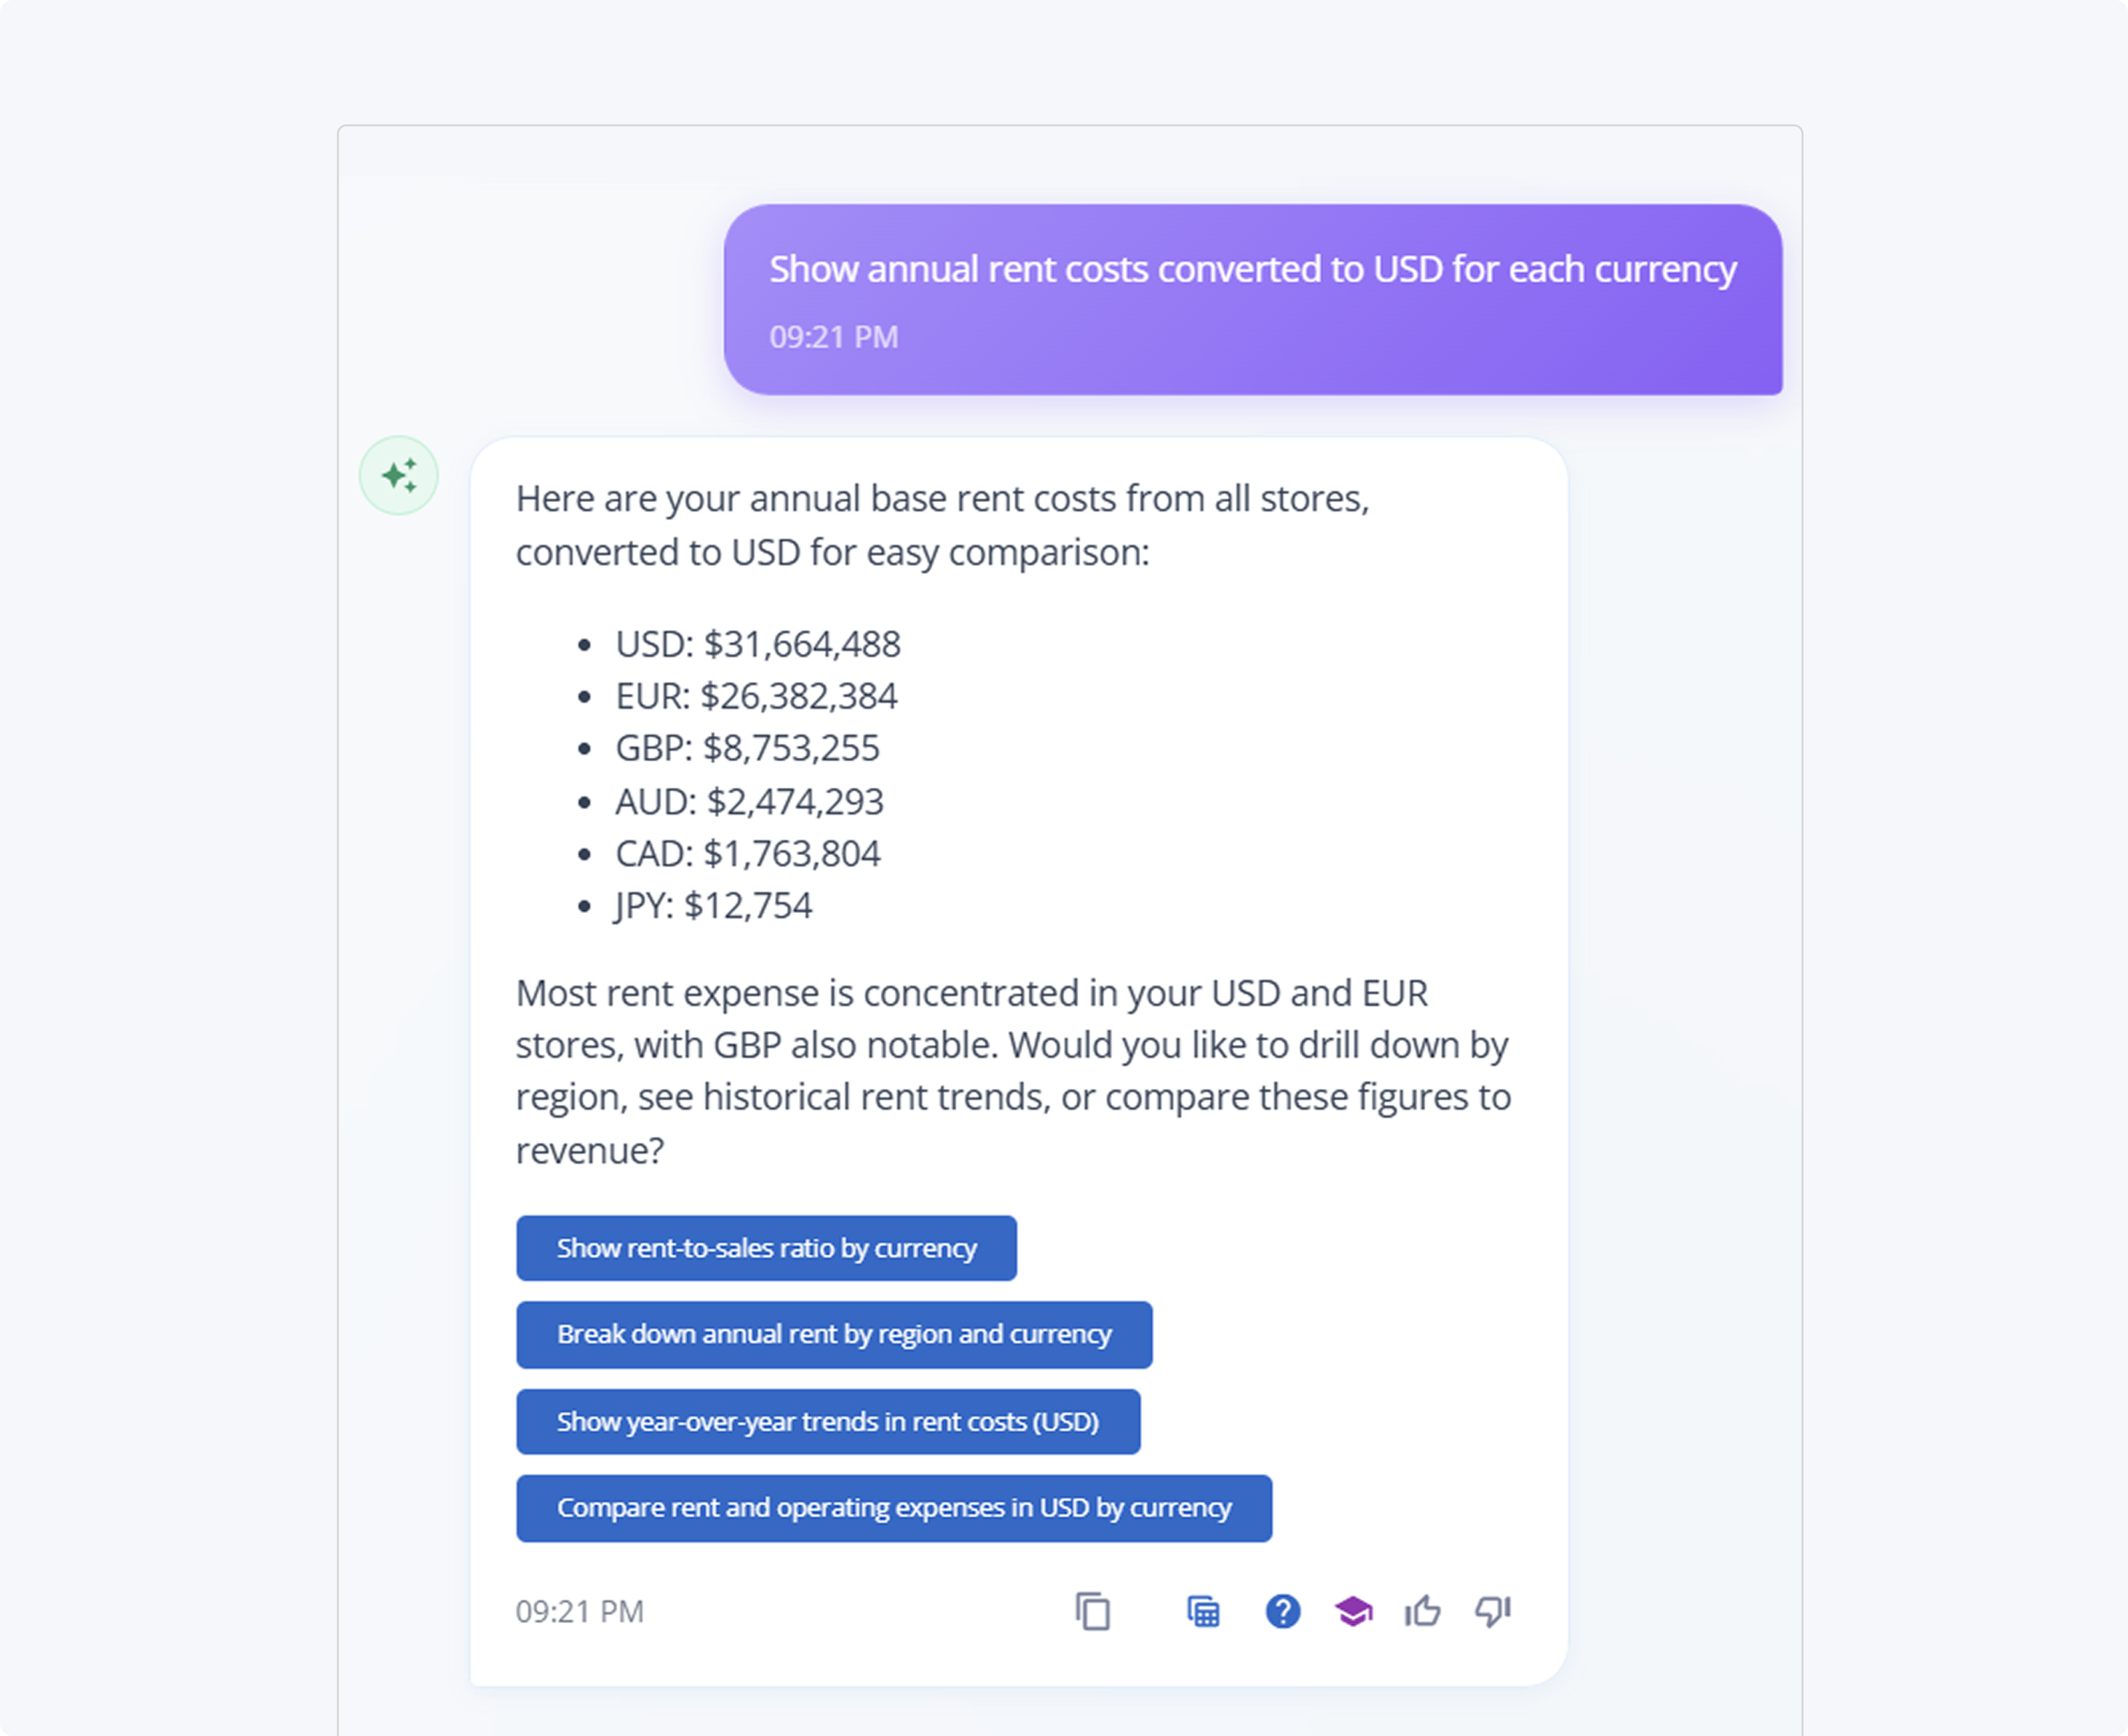Choose "Break down annual rent by region and currency"
The width and height of the screenshot is (2128, 1736).
(x=834, y=1334)
